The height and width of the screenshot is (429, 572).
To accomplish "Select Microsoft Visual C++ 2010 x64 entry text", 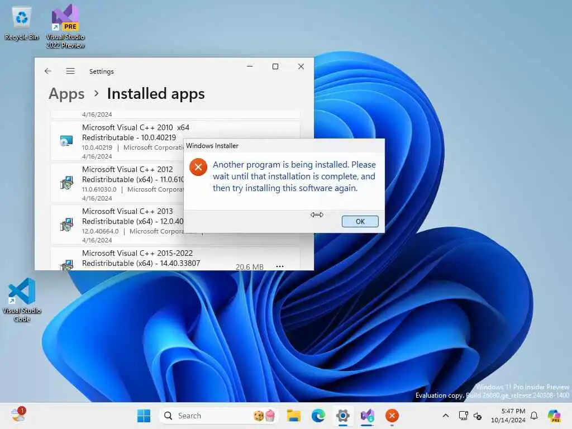I will point(135,132).
